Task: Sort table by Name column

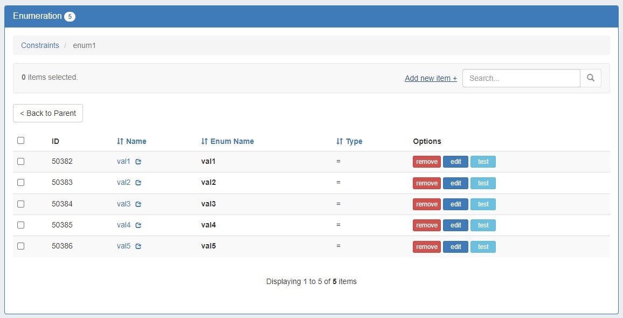Action: (x=131, y=141)
